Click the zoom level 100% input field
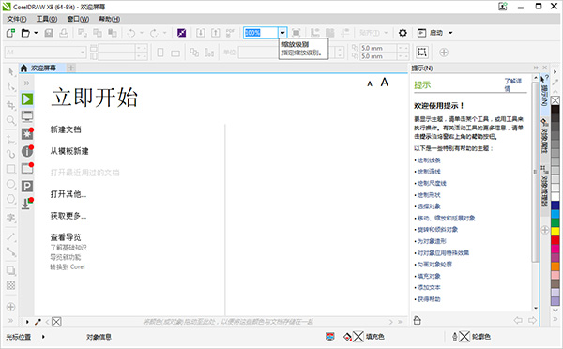This screenshot has width=563, height=349. click(x=261, y=33)
